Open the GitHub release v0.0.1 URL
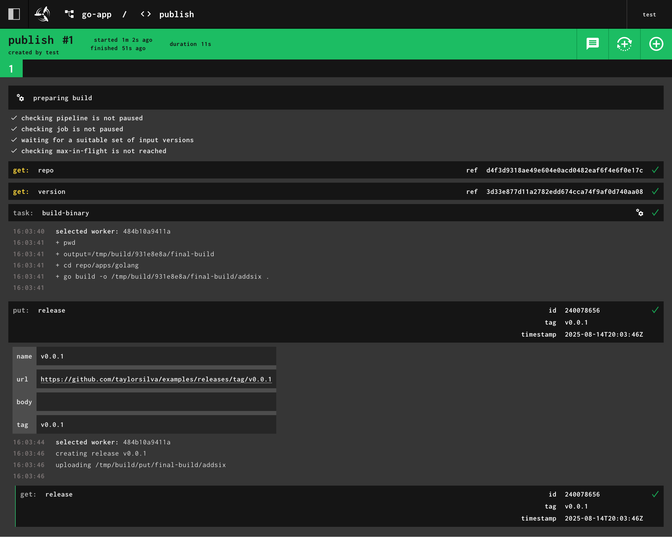The height and width of the screenshot is (537, 672). 156,379
